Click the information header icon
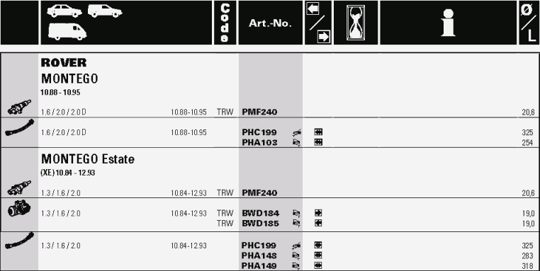540x271 pixels. pyautogui.click(x=449, y=23)
